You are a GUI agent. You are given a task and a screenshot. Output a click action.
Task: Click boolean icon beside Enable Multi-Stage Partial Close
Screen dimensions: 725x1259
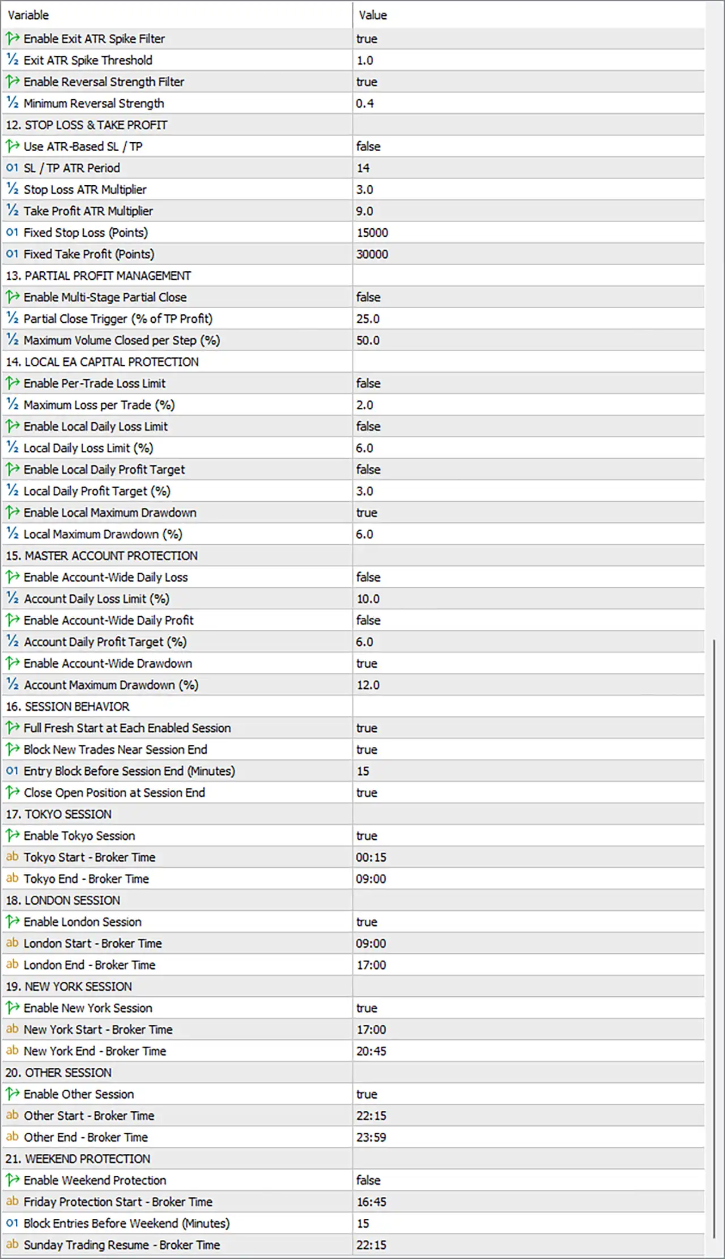pos(12,297)
